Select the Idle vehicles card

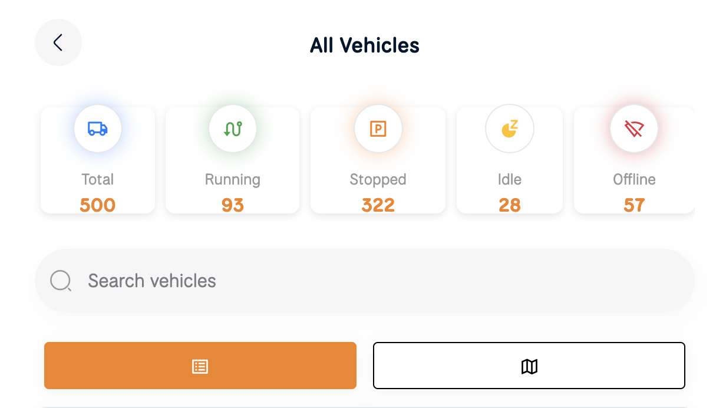click(509, 160)
